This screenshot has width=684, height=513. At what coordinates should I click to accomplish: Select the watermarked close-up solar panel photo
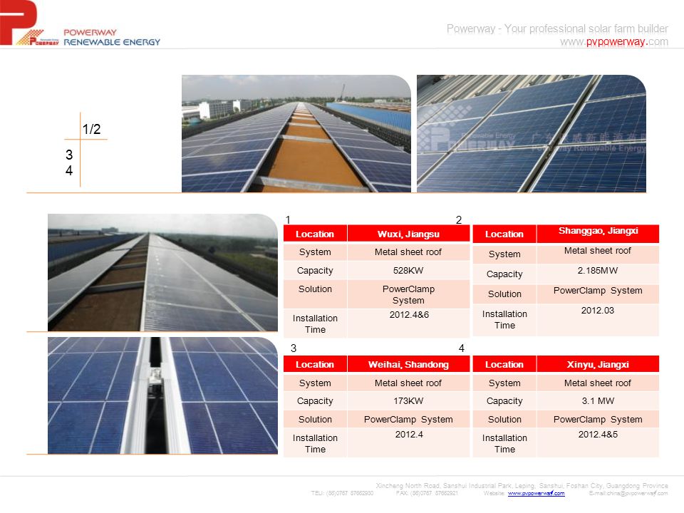[532, 133]
